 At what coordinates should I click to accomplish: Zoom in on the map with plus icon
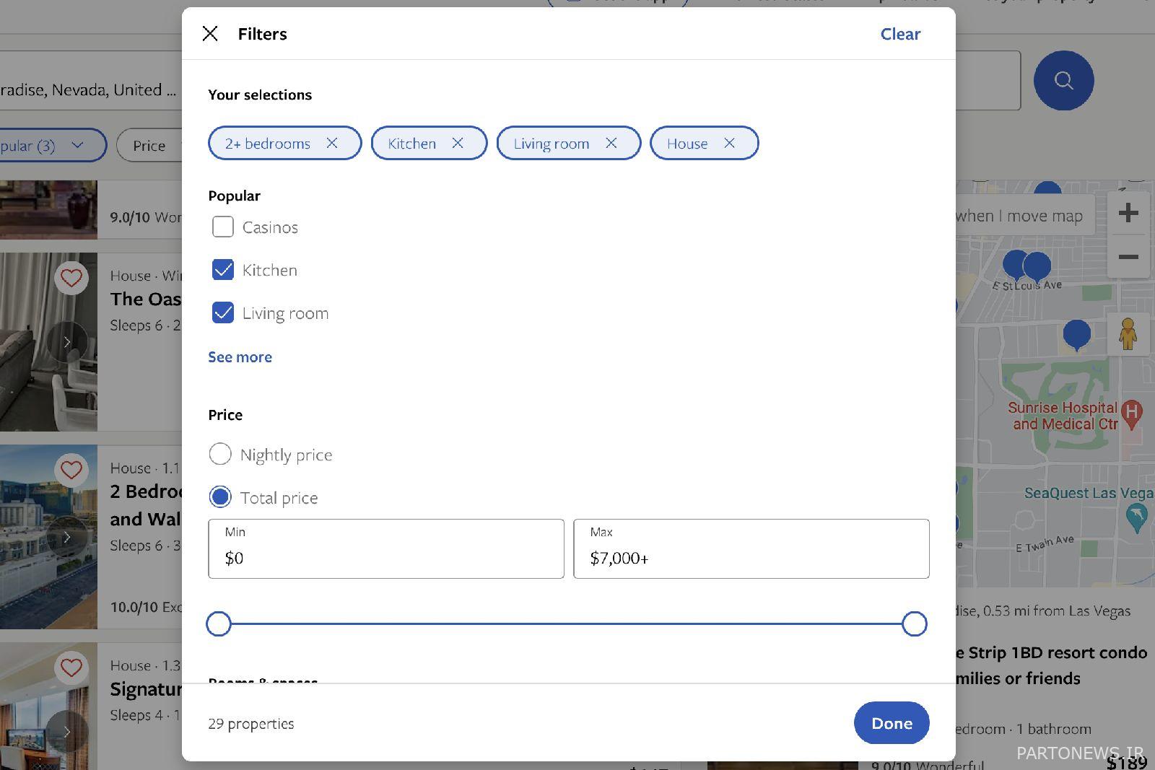(1128, 213)
